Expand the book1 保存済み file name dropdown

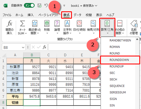(96, 6)
